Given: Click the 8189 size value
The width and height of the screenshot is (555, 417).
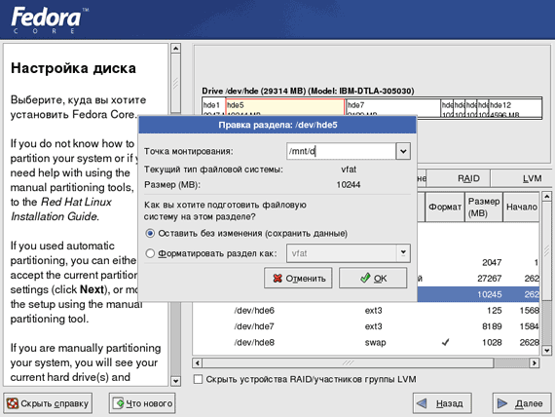Looking at the screenshot, I should [x=492, y=326].
